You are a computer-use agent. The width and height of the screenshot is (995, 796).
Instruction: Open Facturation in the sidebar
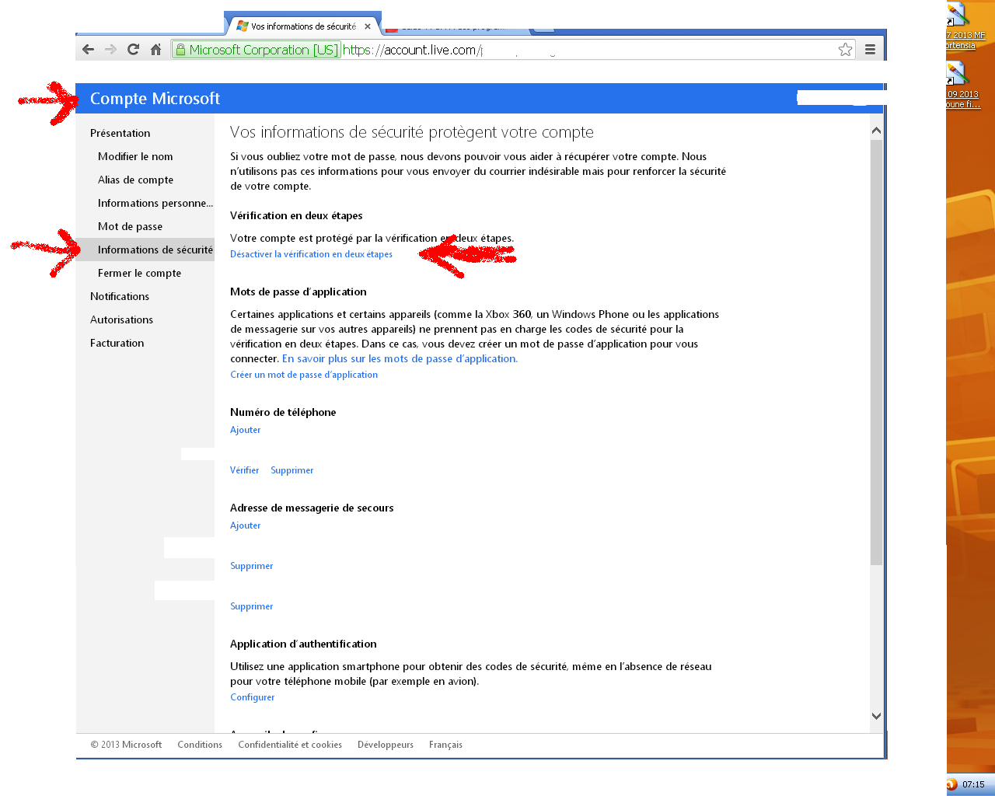(x=117, y=343)
